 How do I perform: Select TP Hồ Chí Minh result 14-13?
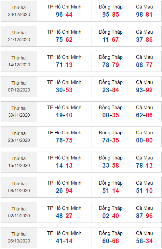[x=64, y=165]
